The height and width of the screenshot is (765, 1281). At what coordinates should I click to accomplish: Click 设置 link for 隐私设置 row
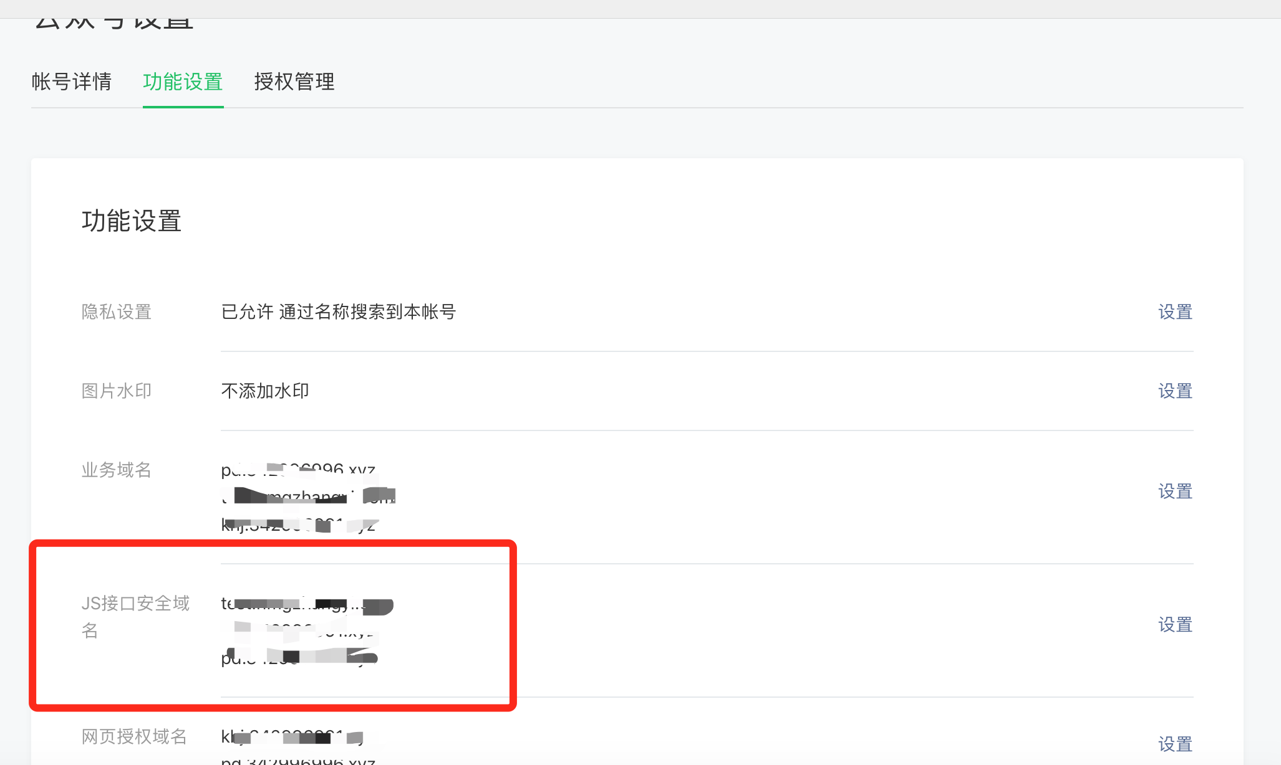pyautogui.click(x=1175, y=311)
